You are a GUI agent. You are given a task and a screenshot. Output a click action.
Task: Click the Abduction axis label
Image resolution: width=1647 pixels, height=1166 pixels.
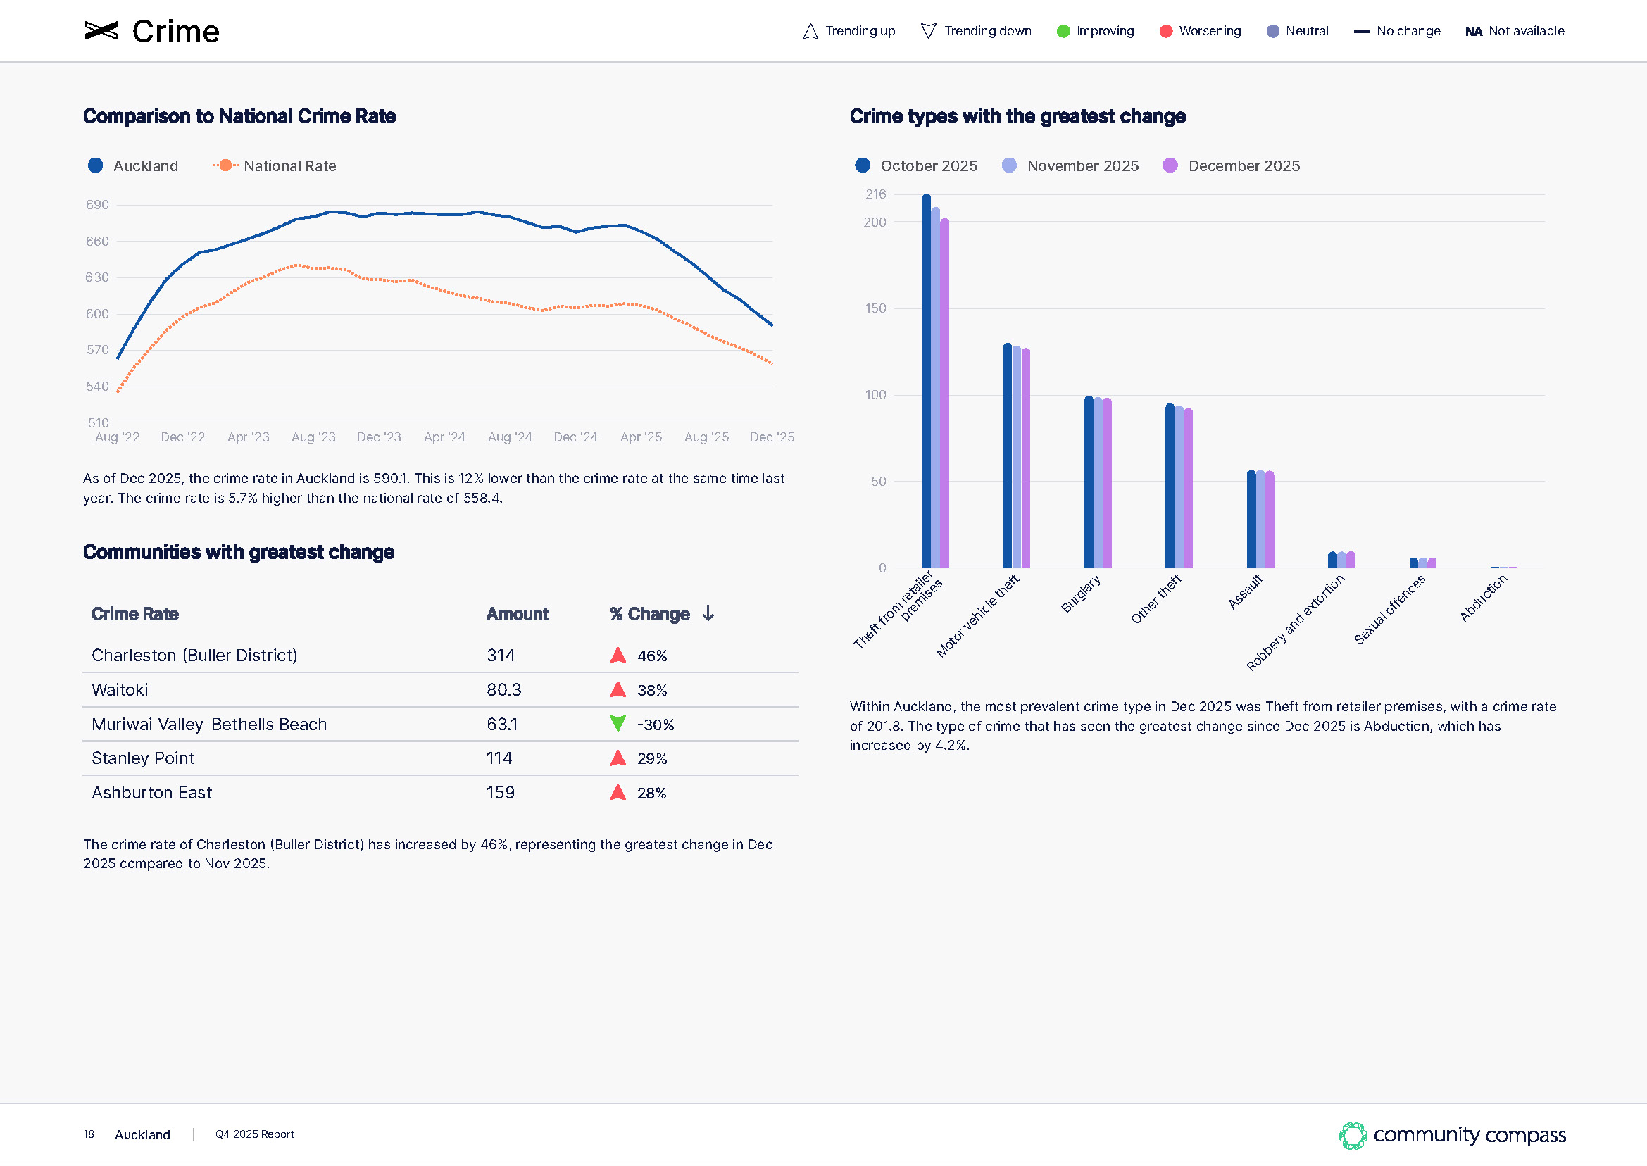coord(1484,598)
